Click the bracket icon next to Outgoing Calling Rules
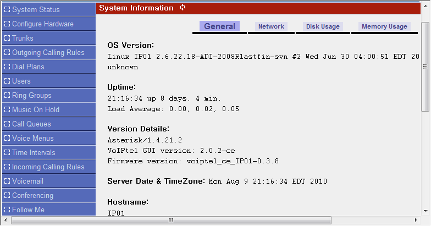 click(7, 52)
